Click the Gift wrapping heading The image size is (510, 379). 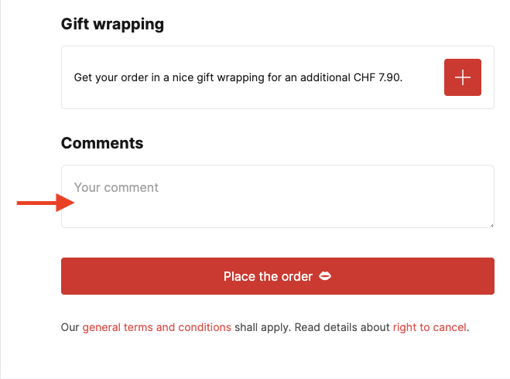point(112,25)
